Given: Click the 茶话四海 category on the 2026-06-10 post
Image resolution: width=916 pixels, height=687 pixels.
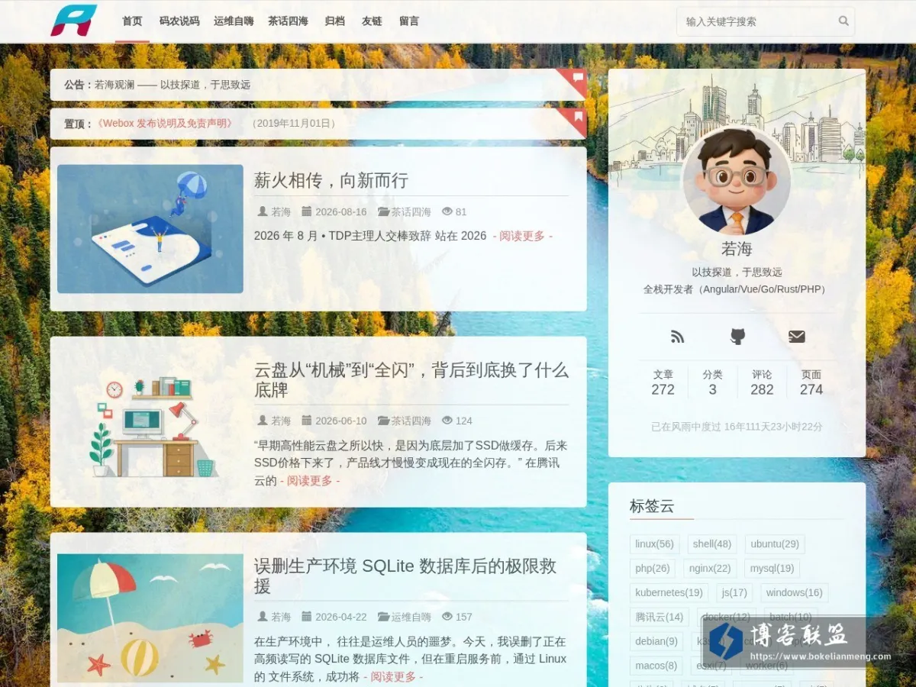Looking at the screenshot, I should (x=411, y=421).
